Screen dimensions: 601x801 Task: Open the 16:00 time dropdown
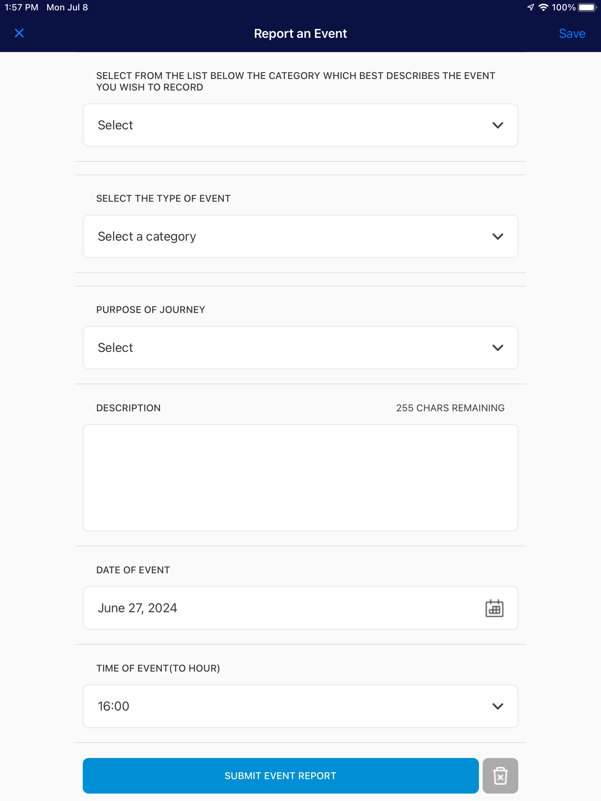(300, 706)
